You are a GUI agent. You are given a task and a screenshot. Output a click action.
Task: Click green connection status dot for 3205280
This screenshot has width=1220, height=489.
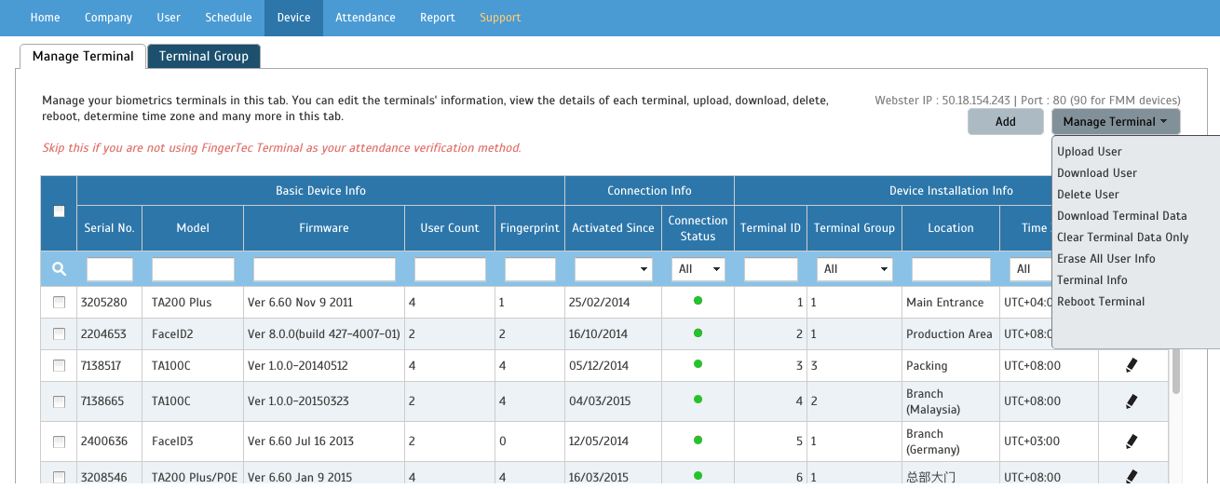698,301
